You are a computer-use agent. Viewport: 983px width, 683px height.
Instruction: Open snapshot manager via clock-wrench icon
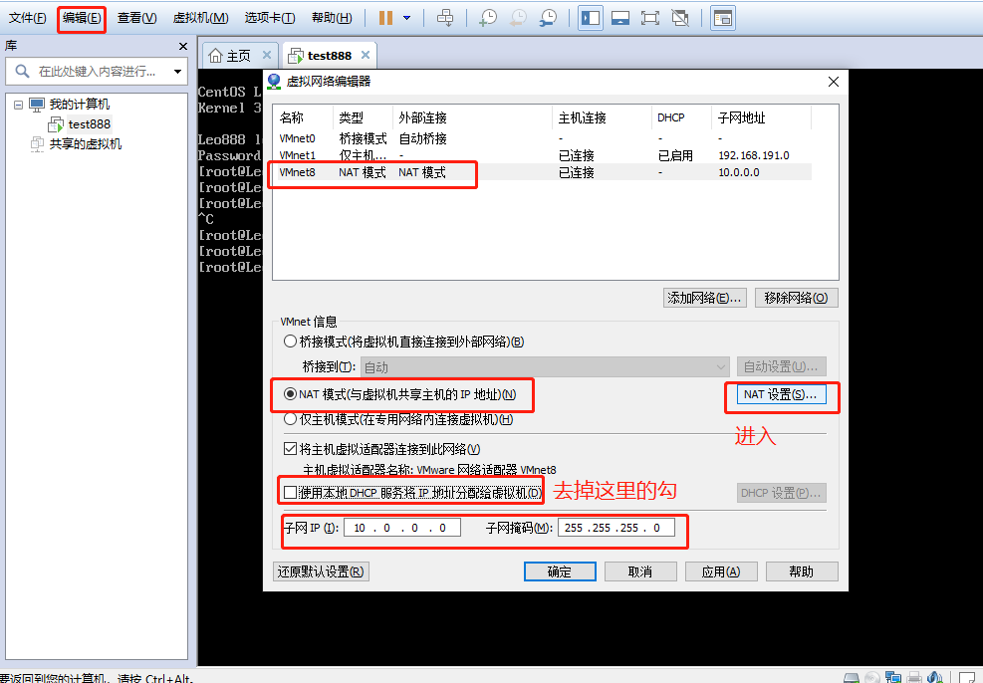(549, 18)
